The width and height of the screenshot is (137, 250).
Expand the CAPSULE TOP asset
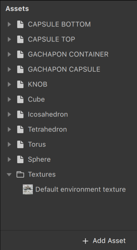click(10, 39)
